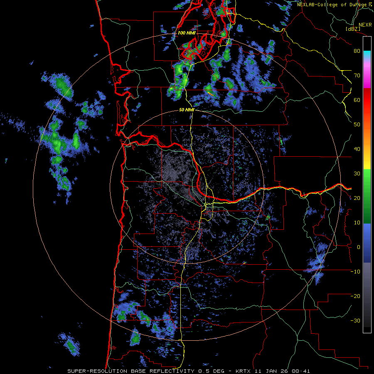Screen dimensions: 374x374
Task: Click the 0 value on the dBZ scale
Action: (359, 247)
